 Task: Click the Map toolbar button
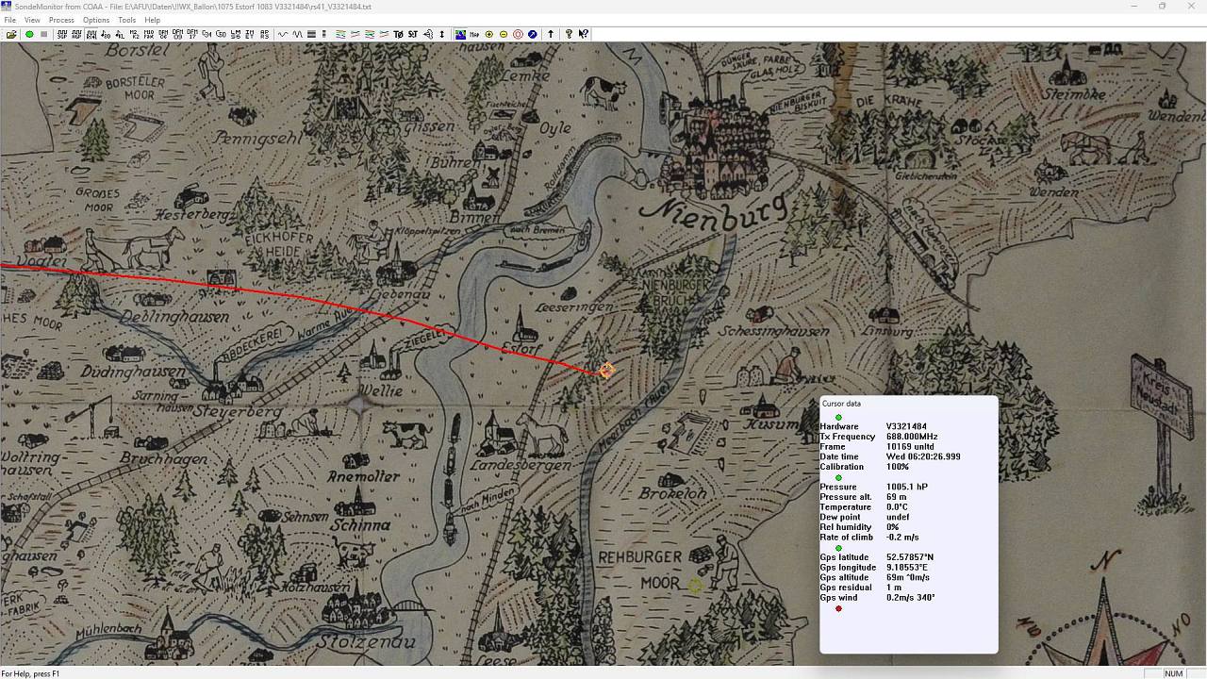point(474,34)
